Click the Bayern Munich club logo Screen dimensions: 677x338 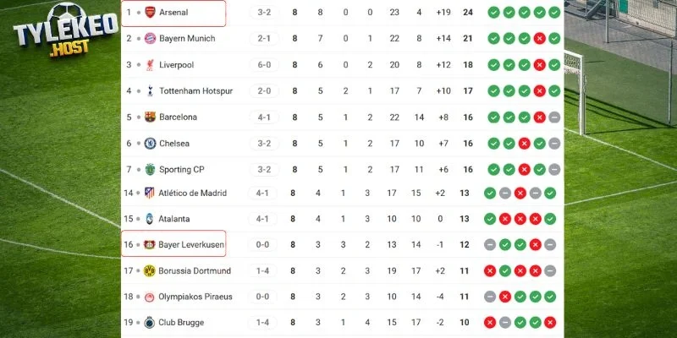coord(150,38)
